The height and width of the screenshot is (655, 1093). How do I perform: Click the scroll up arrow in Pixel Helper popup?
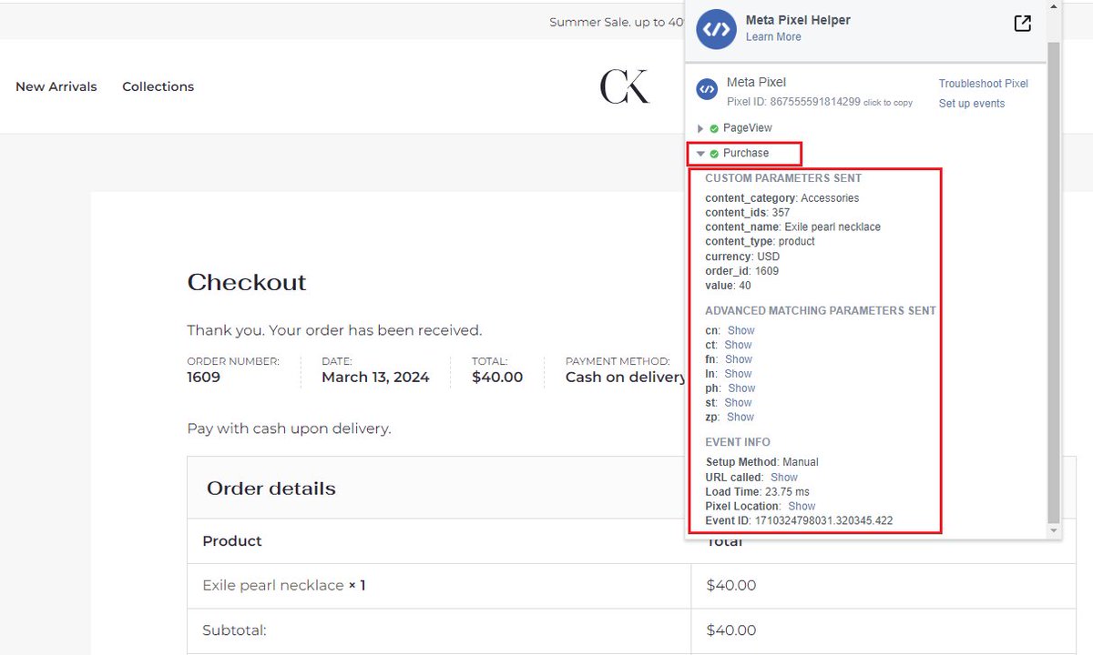coord(1054,6)
